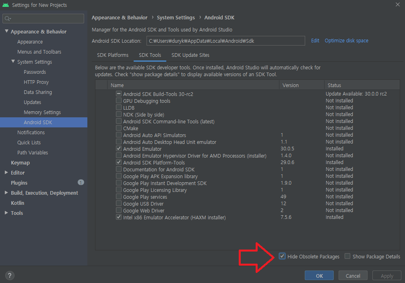Collapse the Appearance & Behavior tree node
The height and width of the screenshot is (283, 405).
pos(6,31)
